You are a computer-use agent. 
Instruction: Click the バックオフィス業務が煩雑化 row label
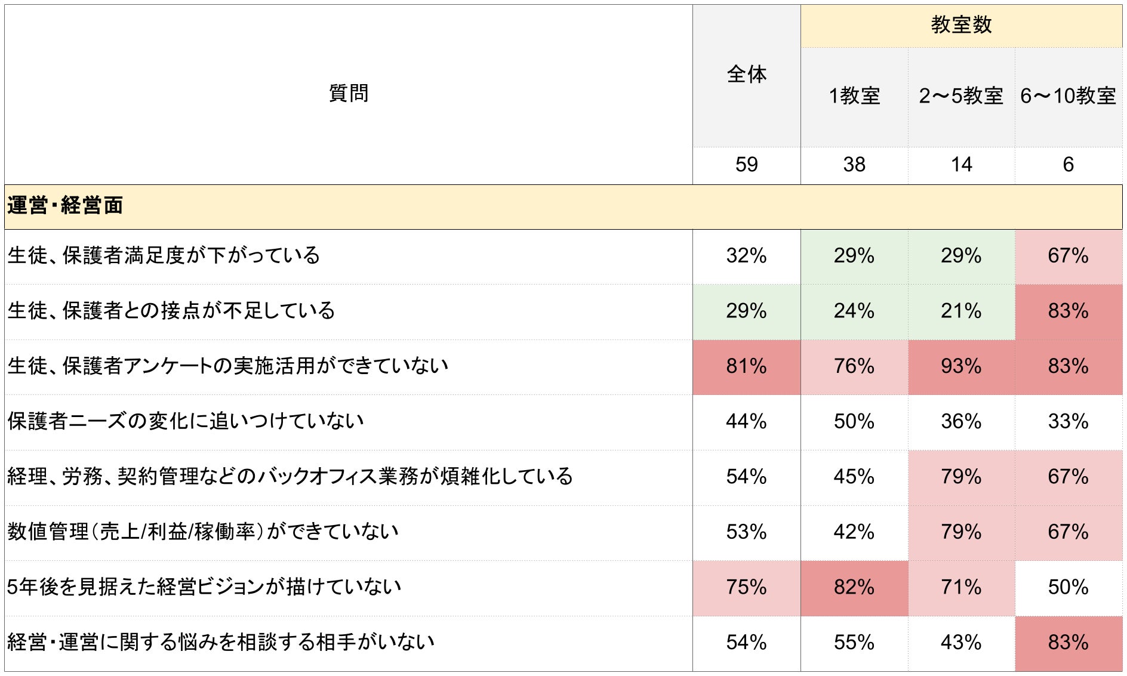[x=290, y=477]
